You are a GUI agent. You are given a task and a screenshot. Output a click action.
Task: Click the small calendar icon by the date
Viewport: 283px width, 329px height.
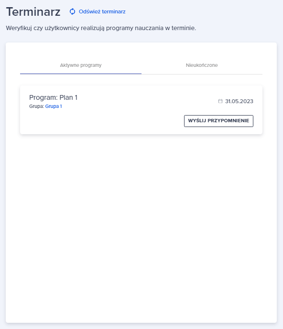pyautogui.click(x=220, y=101)
